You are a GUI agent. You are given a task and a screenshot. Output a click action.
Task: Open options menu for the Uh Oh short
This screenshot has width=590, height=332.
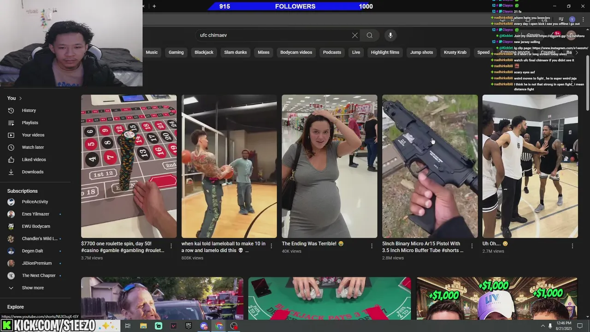pyautogui.click(x=572, y=246)
